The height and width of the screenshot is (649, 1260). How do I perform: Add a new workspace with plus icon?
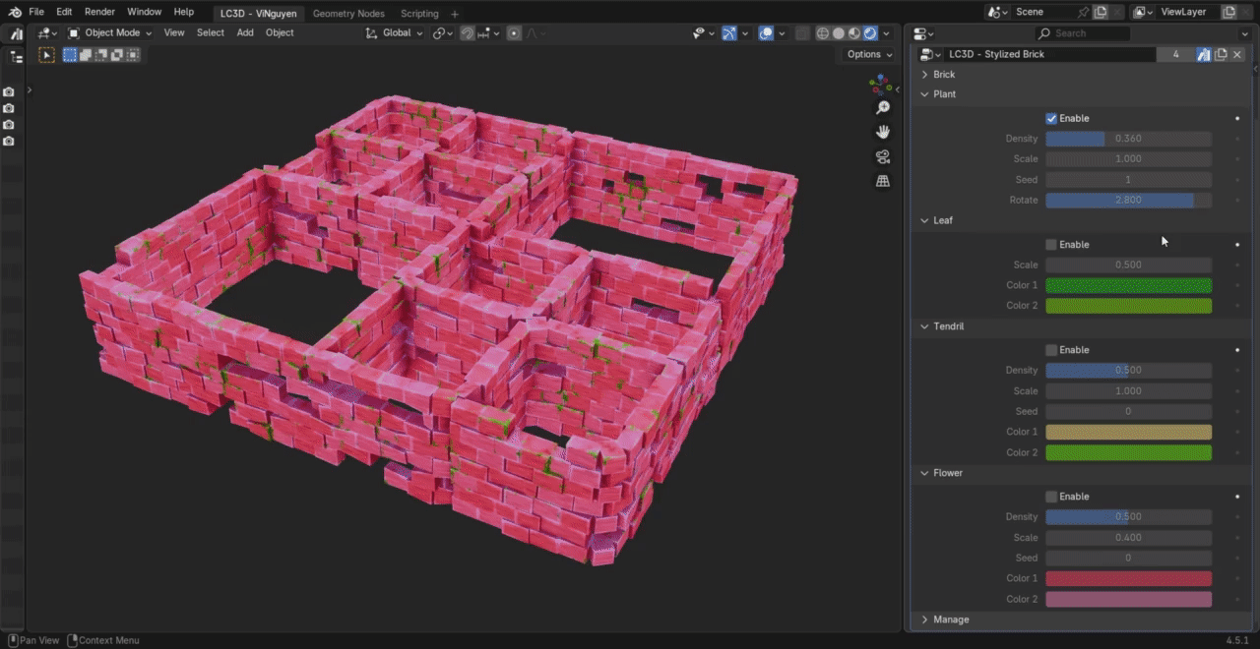(455, 14)
